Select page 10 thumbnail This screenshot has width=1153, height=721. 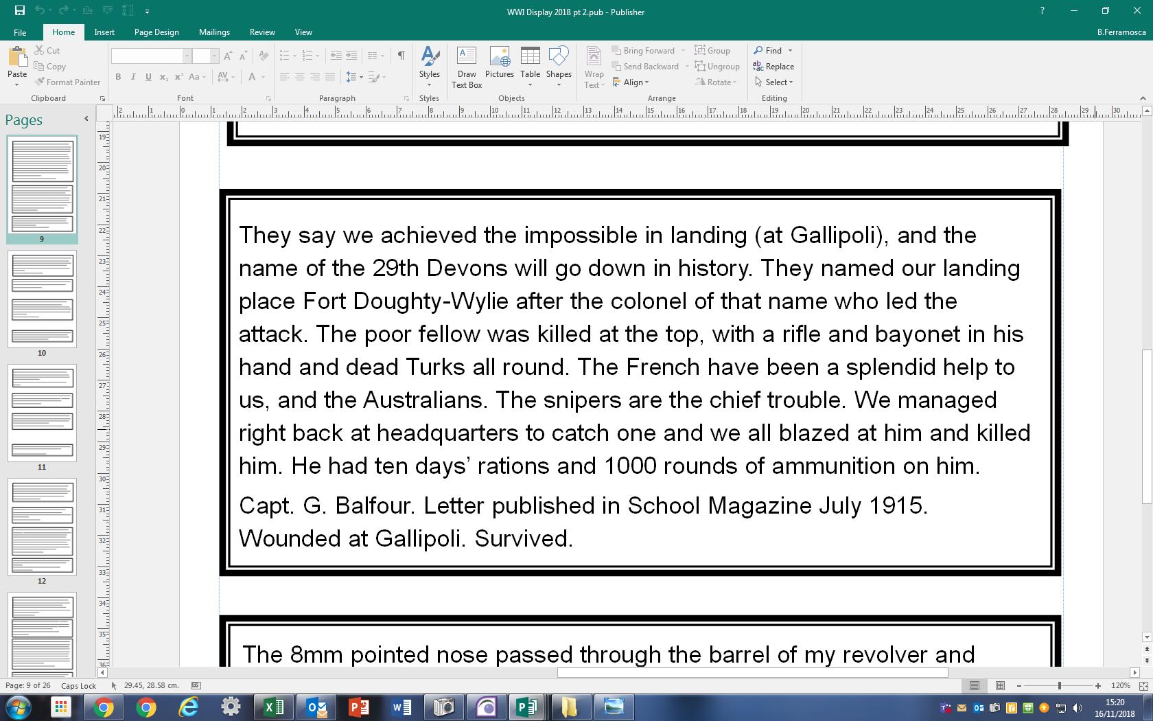point(42,299)
